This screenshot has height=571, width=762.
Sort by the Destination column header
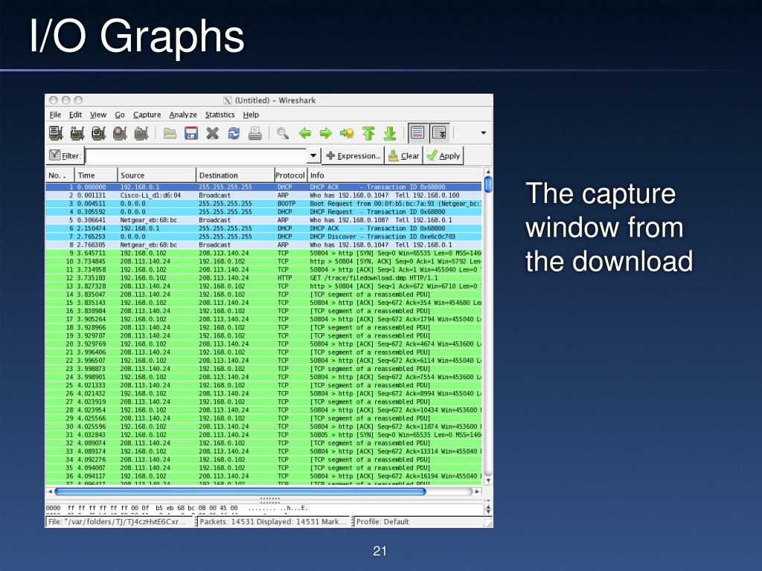(x=236, y=175)
